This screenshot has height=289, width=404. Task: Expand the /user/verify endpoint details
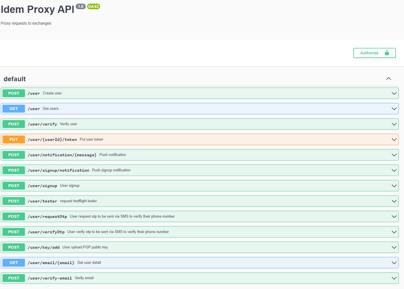point(394,124)
